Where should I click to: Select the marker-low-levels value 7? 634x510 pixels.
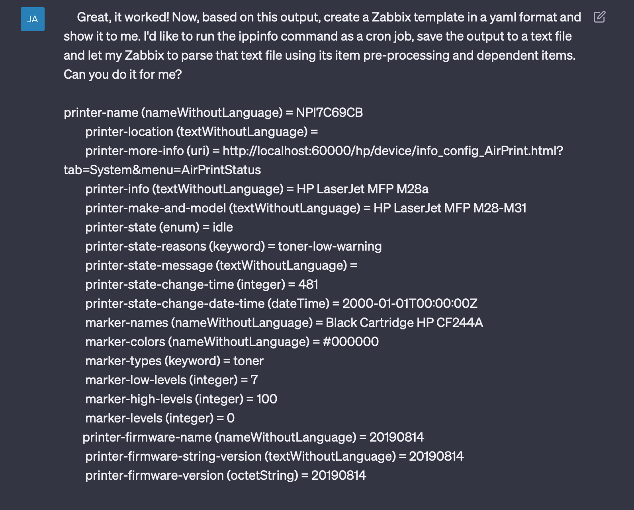(x=254, y=380)
